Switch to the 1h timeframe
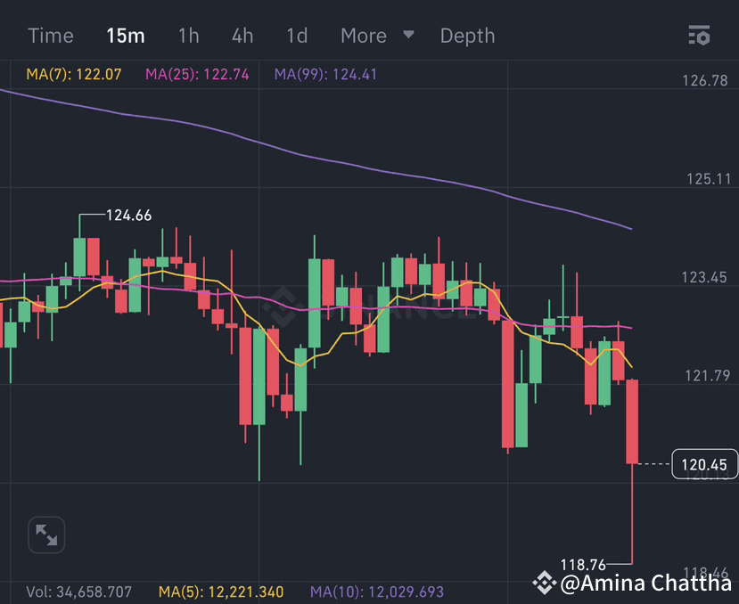This screenshot has height=604, width=739. click(x=188, y=36)
